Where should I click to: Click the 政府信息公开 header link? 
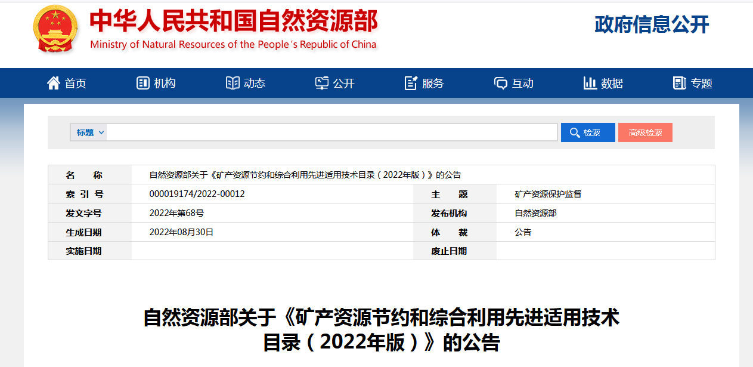point(652,24)
